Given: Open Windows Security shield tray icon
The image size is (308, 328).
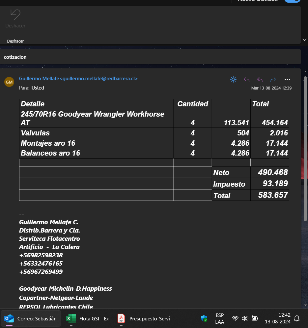Looking at the screenshot, I should 204,318.
